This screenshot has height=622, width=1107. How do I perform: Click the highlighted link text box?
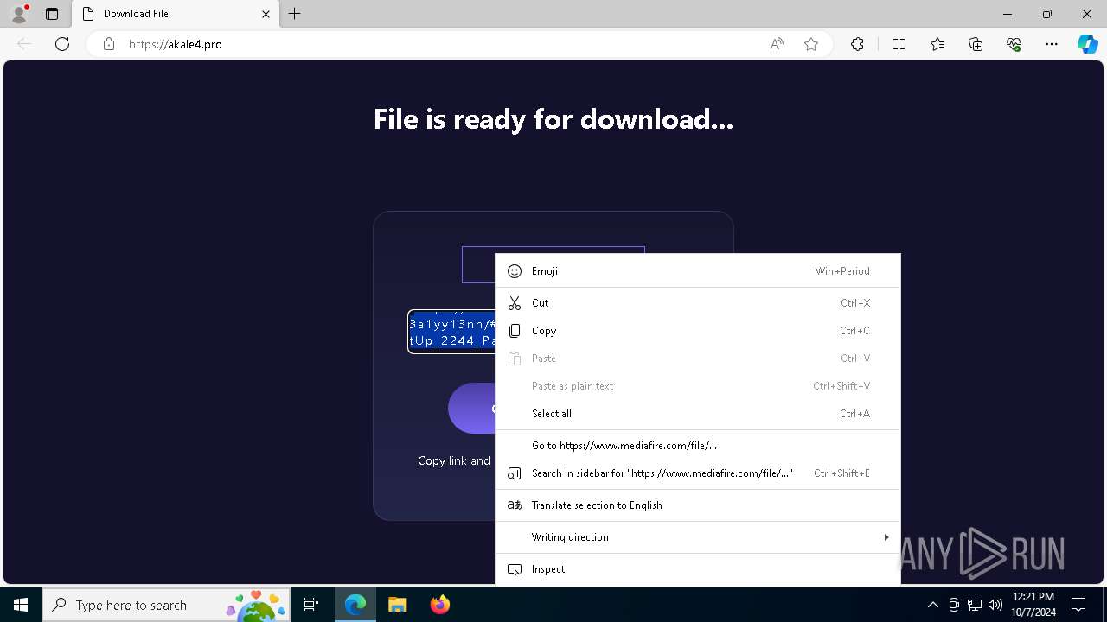(x=451, y=332)
